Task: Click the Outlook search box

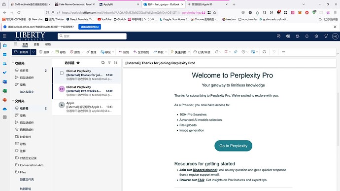Action: click(92, 36)
